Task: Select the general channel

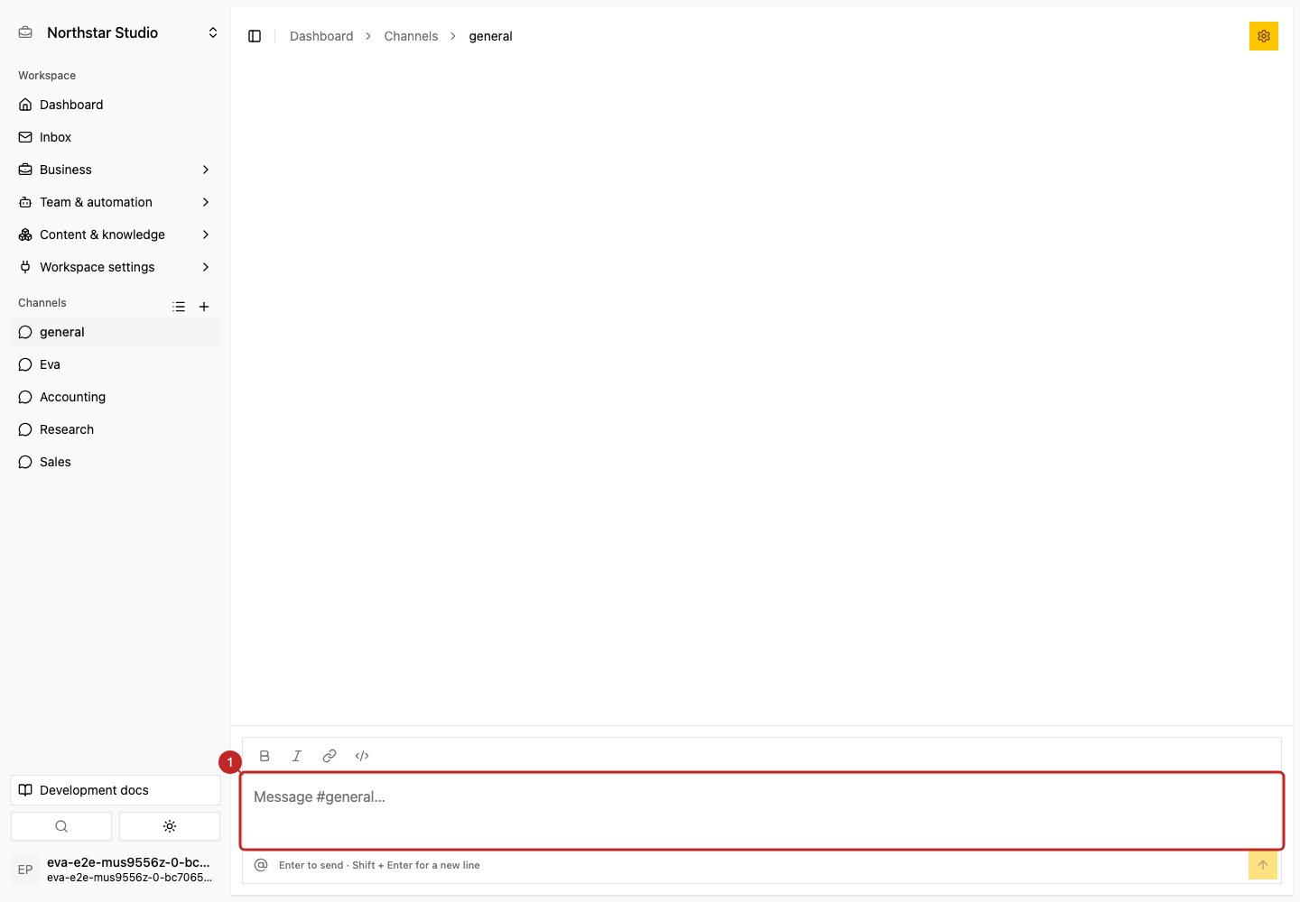Action: click(116, 332)
